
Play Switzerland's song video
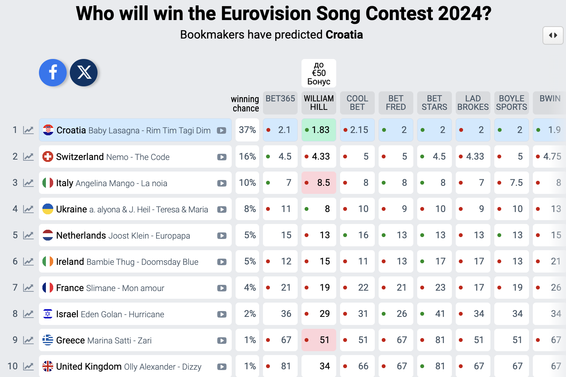(222, 157)
